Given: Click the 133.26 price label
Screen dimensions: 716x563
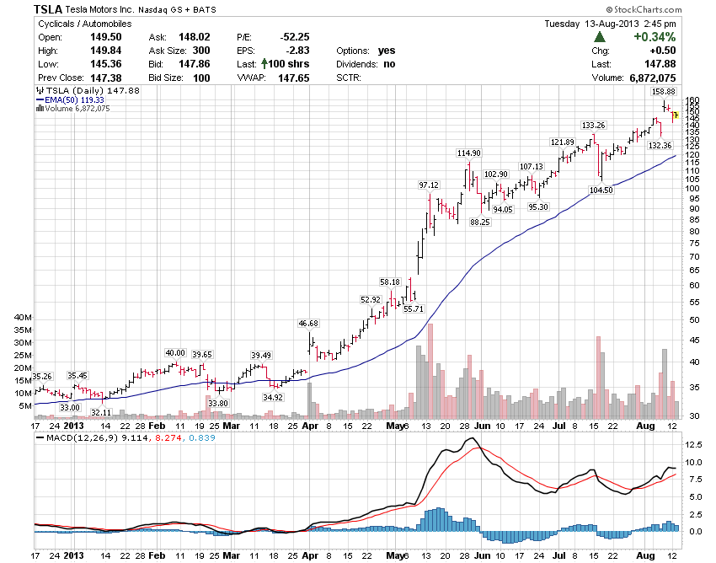Looking at the screenshot, I should pyautogui.click(x=594, y=126).
